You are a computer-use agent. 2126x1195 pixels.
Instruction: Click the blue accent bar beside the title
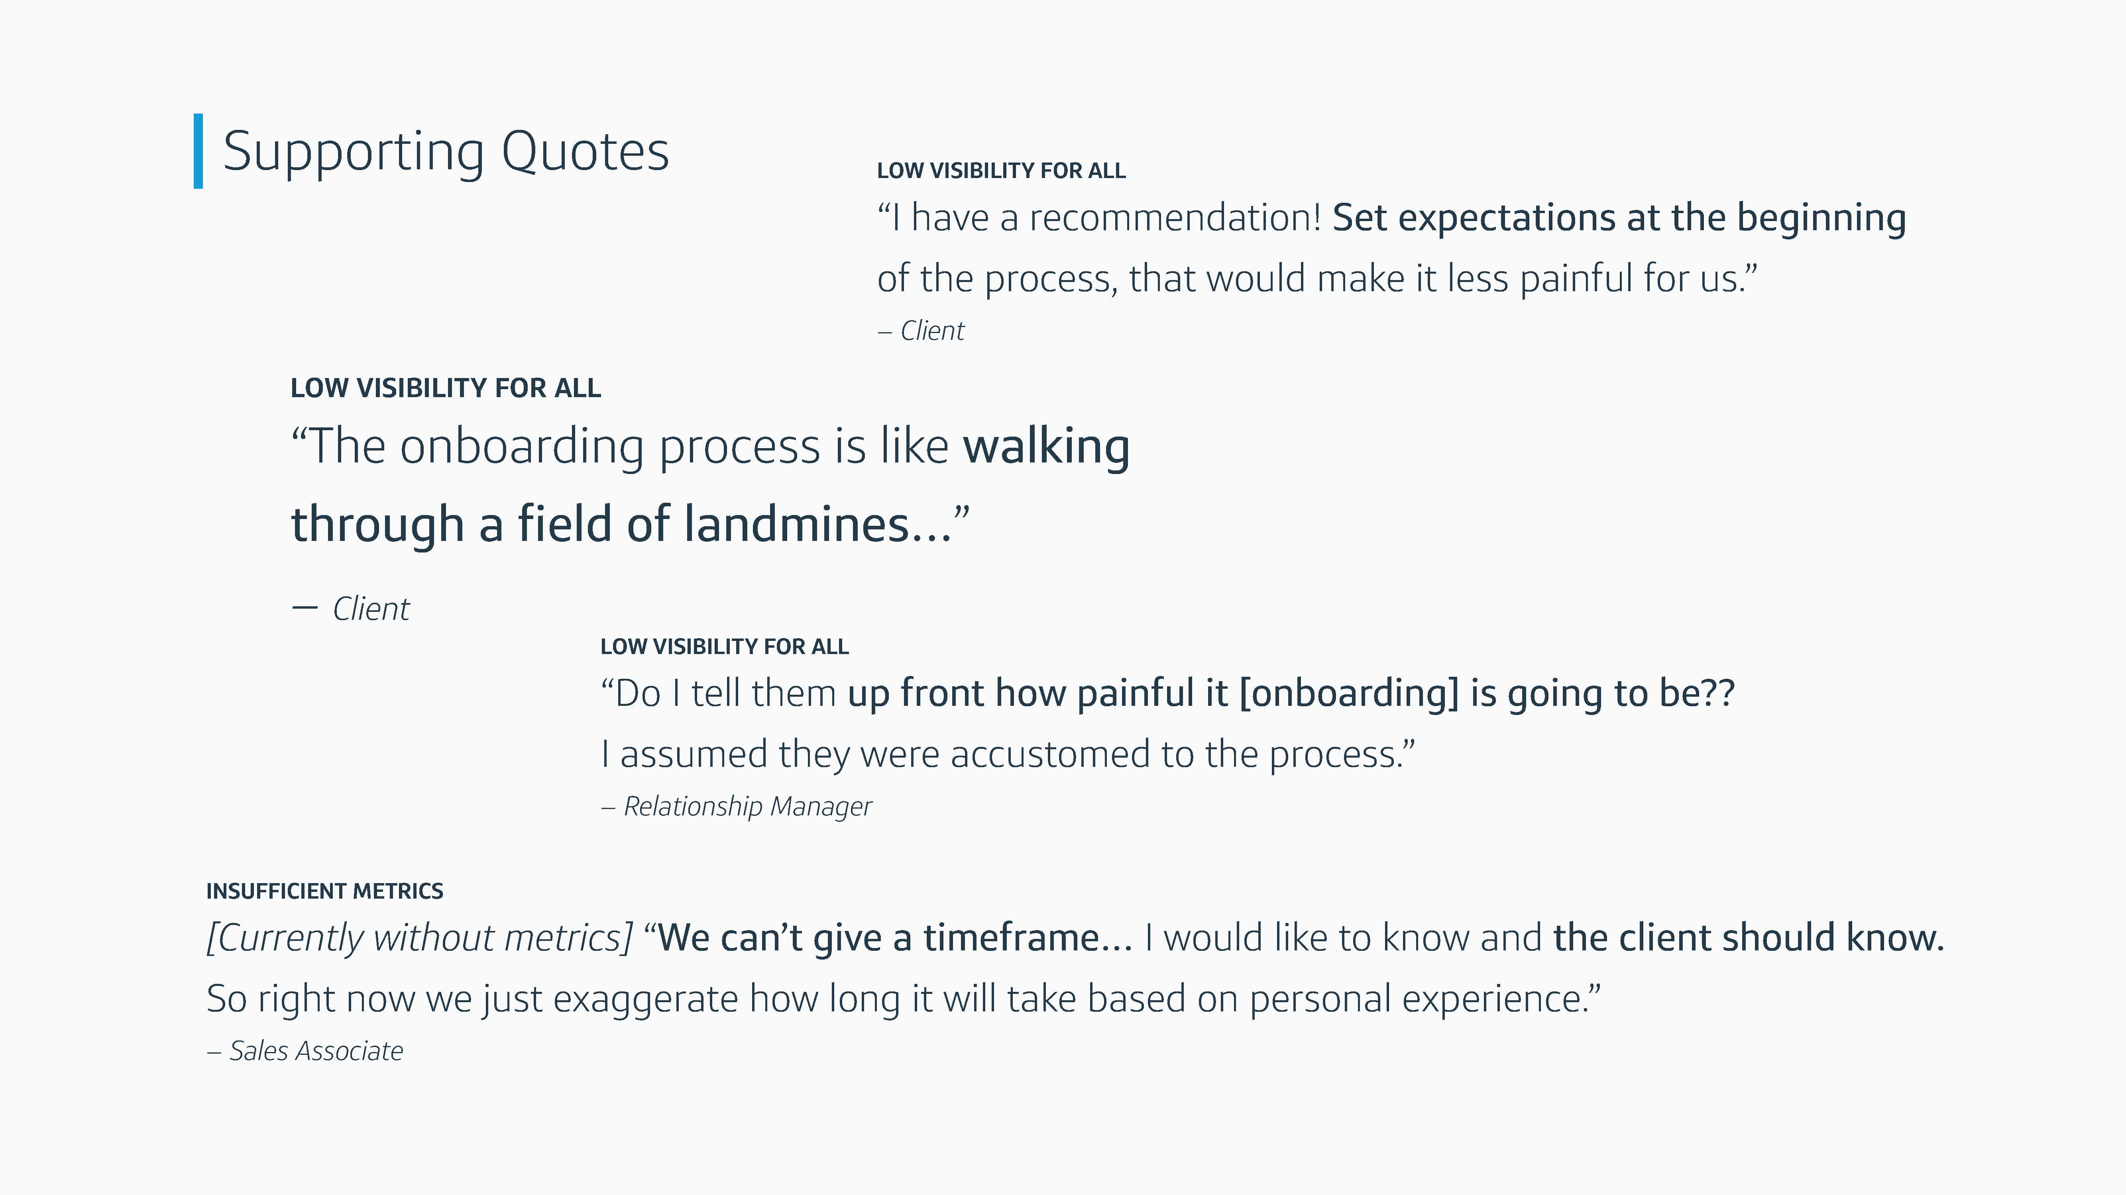click(198, 151)
